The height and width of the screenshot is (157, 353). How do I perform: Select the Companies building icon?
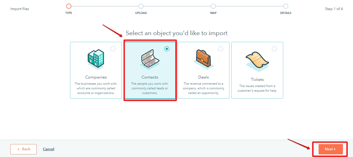96,59
